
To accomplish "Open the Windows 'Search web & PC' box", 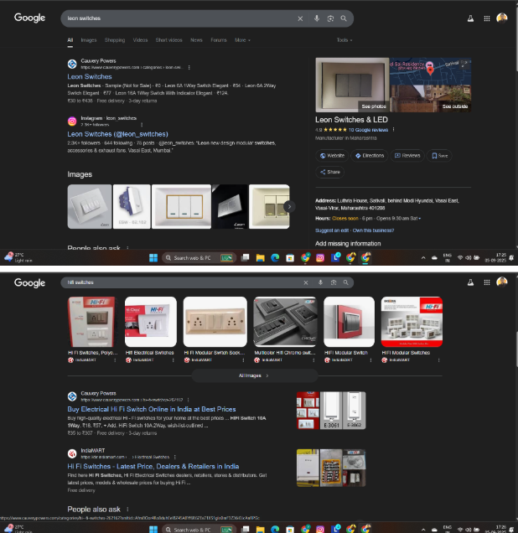I will [199, 258].
